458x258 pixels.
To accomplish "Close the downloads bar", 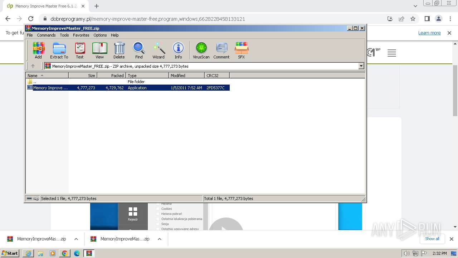I will [x=452, y=239].
